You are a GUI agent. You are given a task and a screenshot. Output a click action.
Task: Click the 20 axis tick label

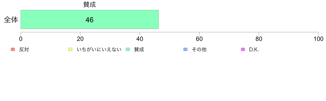[x=80, y=39]
